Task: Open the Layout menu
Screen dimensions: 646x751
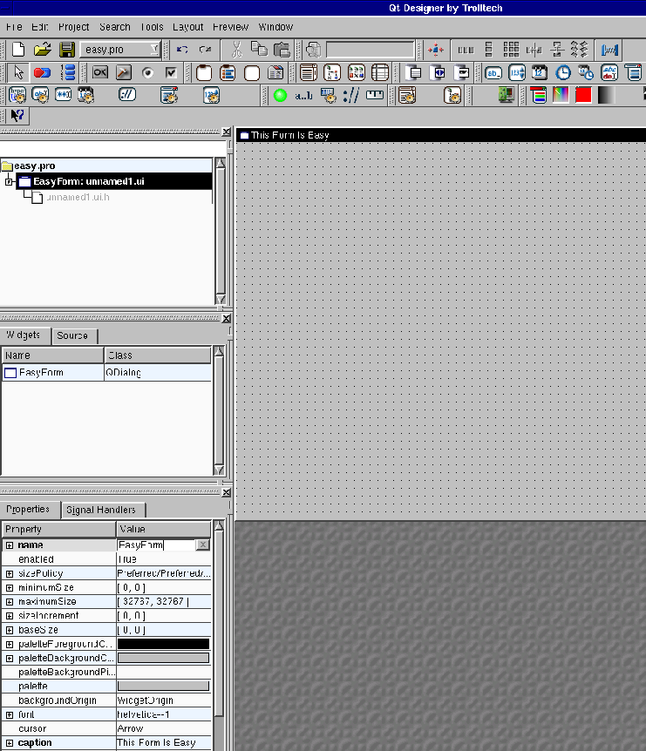Action: pos(187,27)
